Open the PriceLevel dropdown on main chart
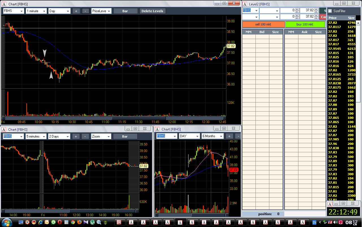The height and width of the screenshot is (227, 362). point(101,11)
